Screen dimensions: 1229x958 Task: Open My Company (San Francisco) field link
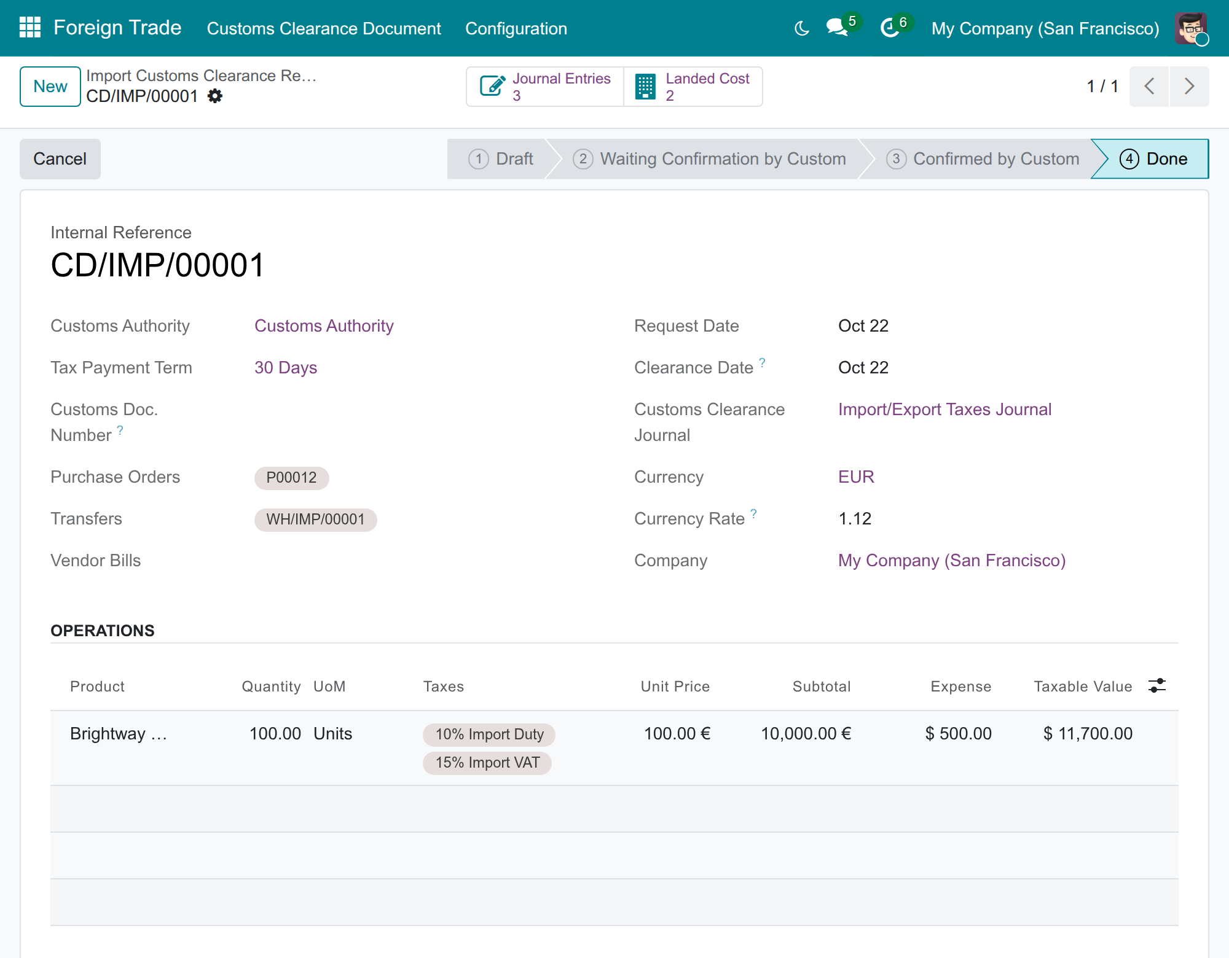pos(952,561)
